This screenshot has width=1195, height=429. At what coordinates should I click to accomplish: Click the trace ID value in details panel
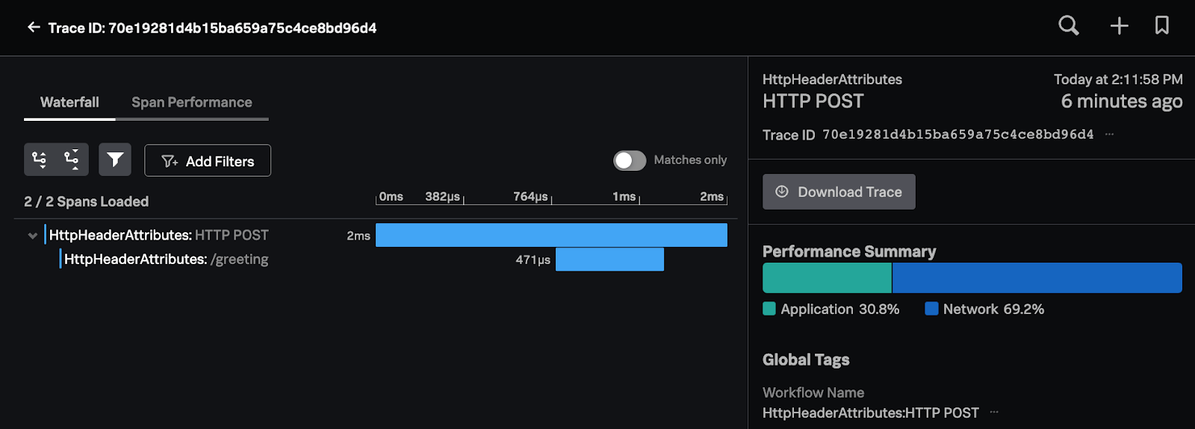click(x=957, y=134)
